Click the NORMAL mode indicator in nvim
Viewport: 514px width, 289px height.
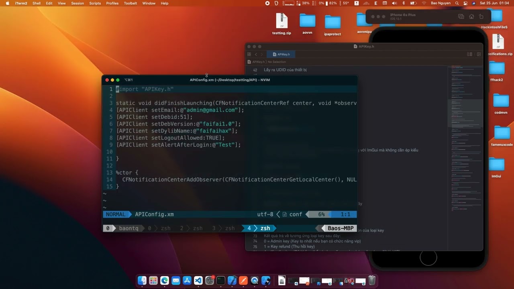(x=116, y=214)
